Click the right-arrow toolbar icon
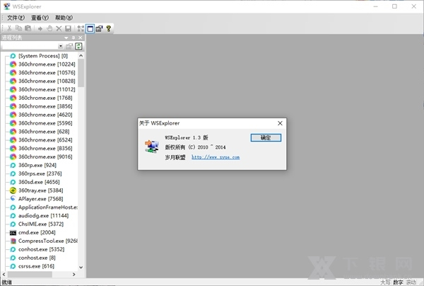This screenshot has height=286, width=424. (x=40, y=28)
